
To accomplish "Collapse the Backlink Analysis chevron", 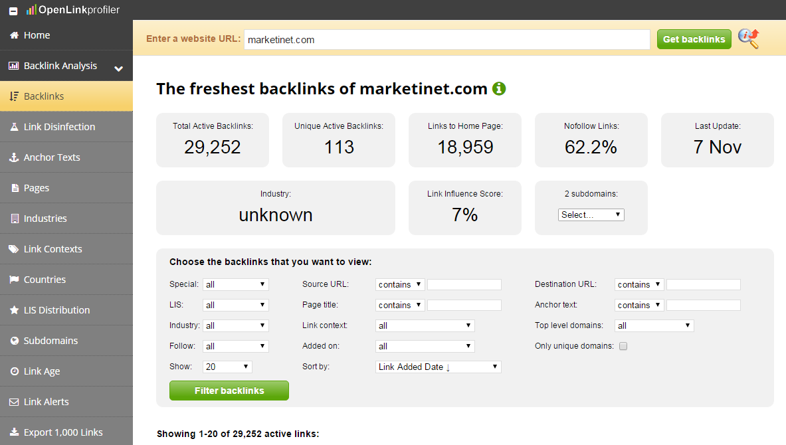I will click(x=119, y=68).
